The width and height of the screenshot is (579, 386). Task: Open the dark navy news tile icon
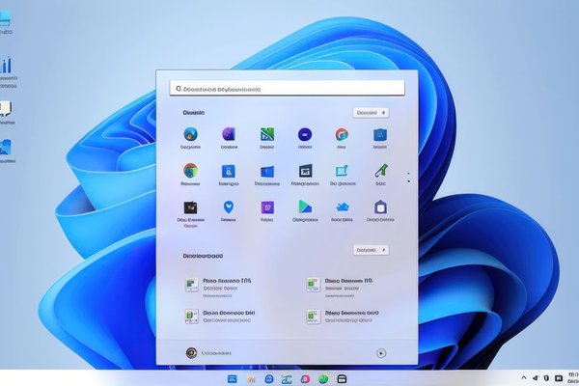click(305, 171)
